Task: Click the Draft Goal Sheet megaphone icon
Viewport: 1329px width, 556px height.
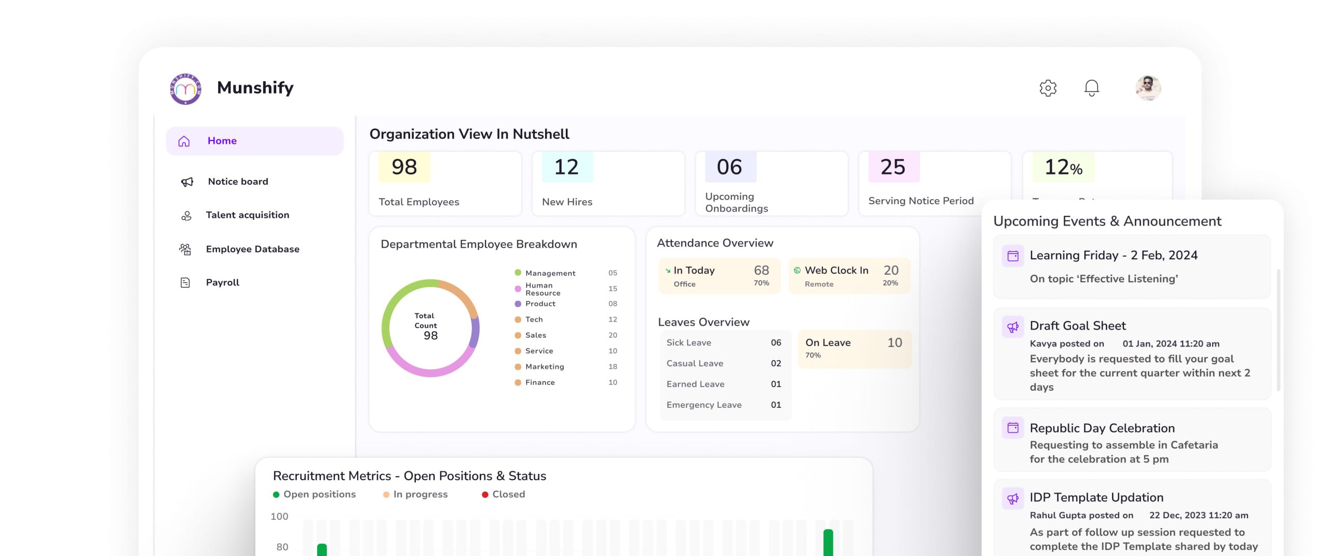Action: (1012, 327)
